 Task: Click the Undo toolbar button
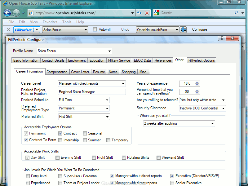click(x=125, y=30)
